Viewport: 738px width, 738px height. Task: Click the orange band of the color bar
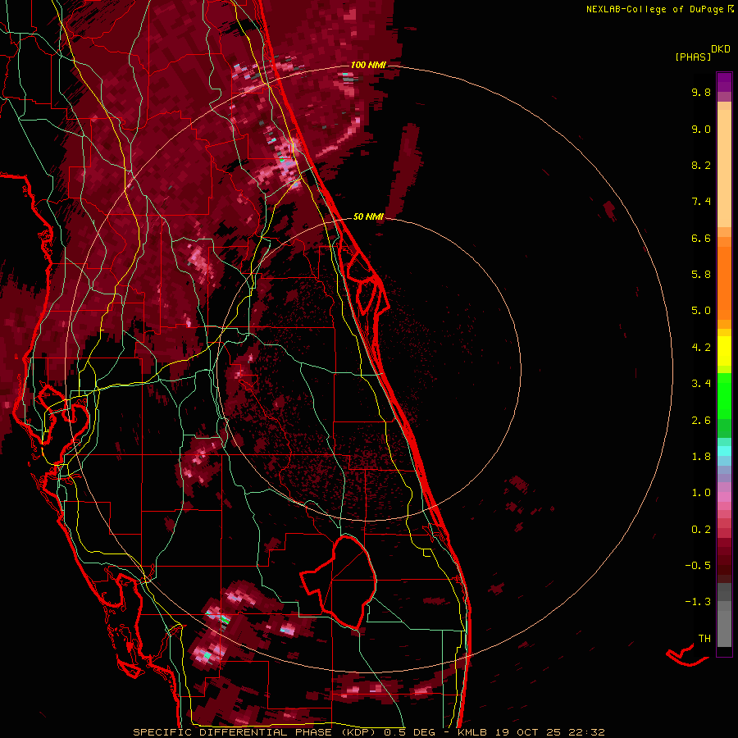724,282
